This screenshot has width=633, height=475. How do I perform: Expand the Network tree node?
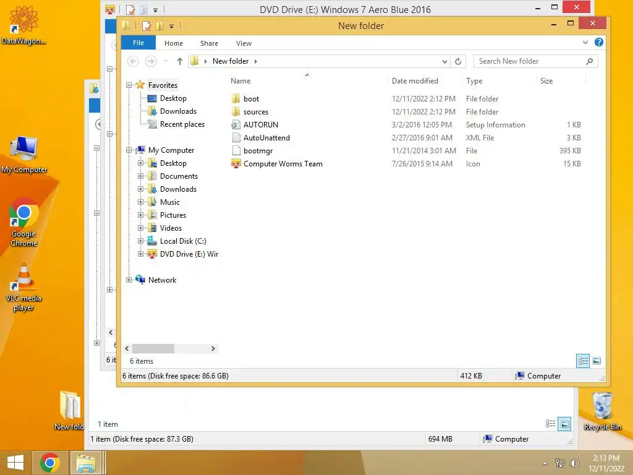[129, 280]
